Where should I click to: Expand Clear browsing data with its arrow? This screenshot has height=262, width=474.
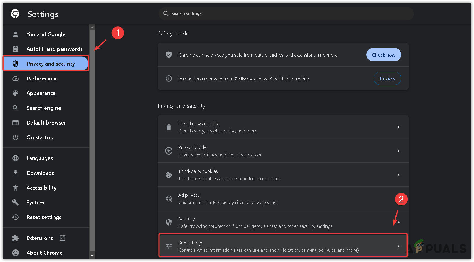pos(398,127)
